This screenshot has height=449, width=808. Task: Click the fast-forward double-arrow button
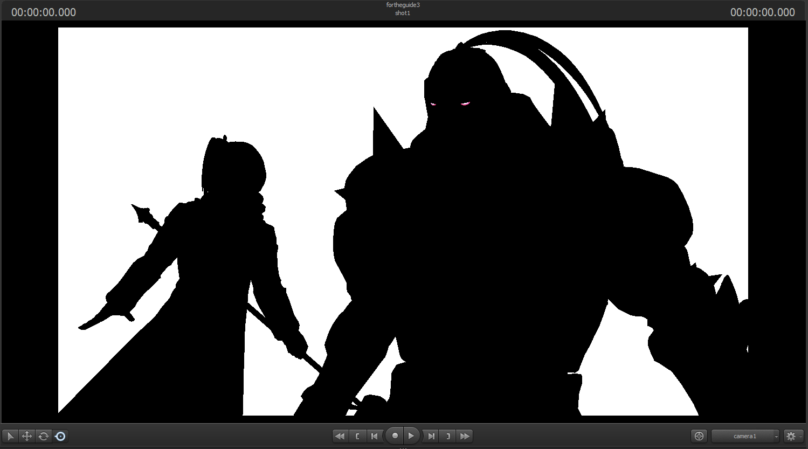465,436
